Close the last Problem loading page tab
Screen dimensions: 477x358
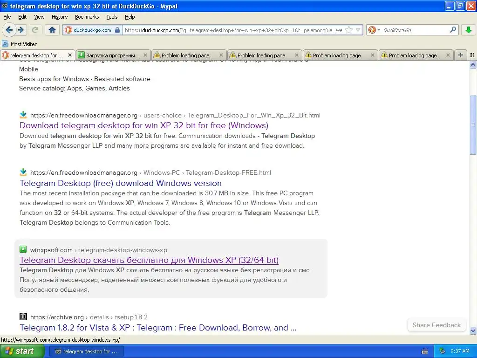click(x=448, y=55)
